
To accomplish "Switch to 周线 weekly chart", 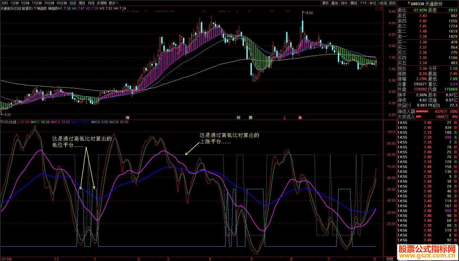I will point(82,3).
